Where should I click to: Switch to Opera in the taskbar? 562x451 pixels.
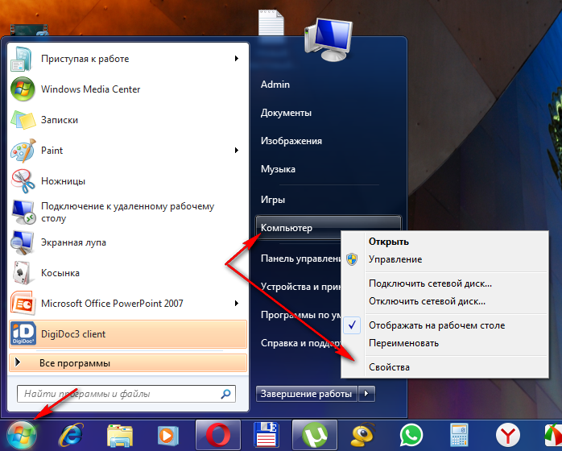pyautogui.click(x=218, y=435)
